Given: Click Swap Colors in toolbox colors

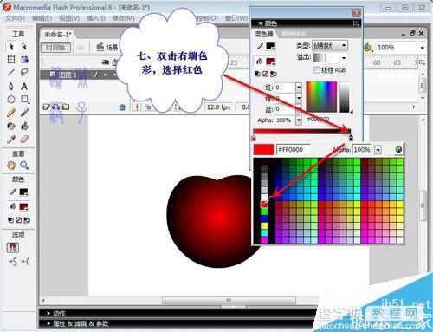Looking at the screenshot, I should (27, 220).
